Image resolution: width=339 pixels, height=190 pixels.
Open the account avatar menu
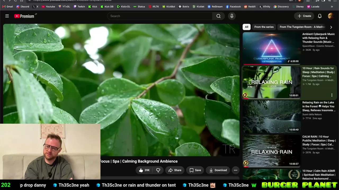[x=331, y=16]
